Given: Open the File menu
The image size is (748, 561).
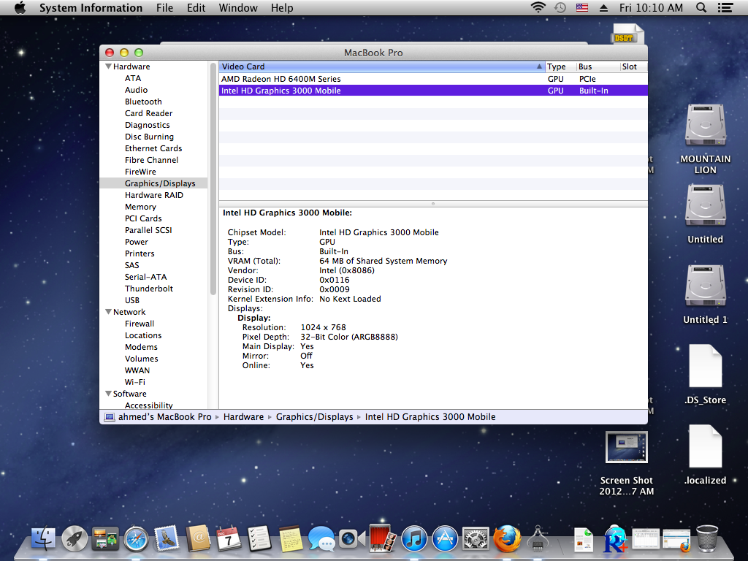Looking at the screenshot, I should (165, 8).
